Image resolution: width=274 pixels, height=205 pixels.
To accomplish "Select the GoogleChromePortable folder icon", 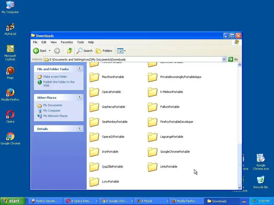I will click(x=152, y=152).
